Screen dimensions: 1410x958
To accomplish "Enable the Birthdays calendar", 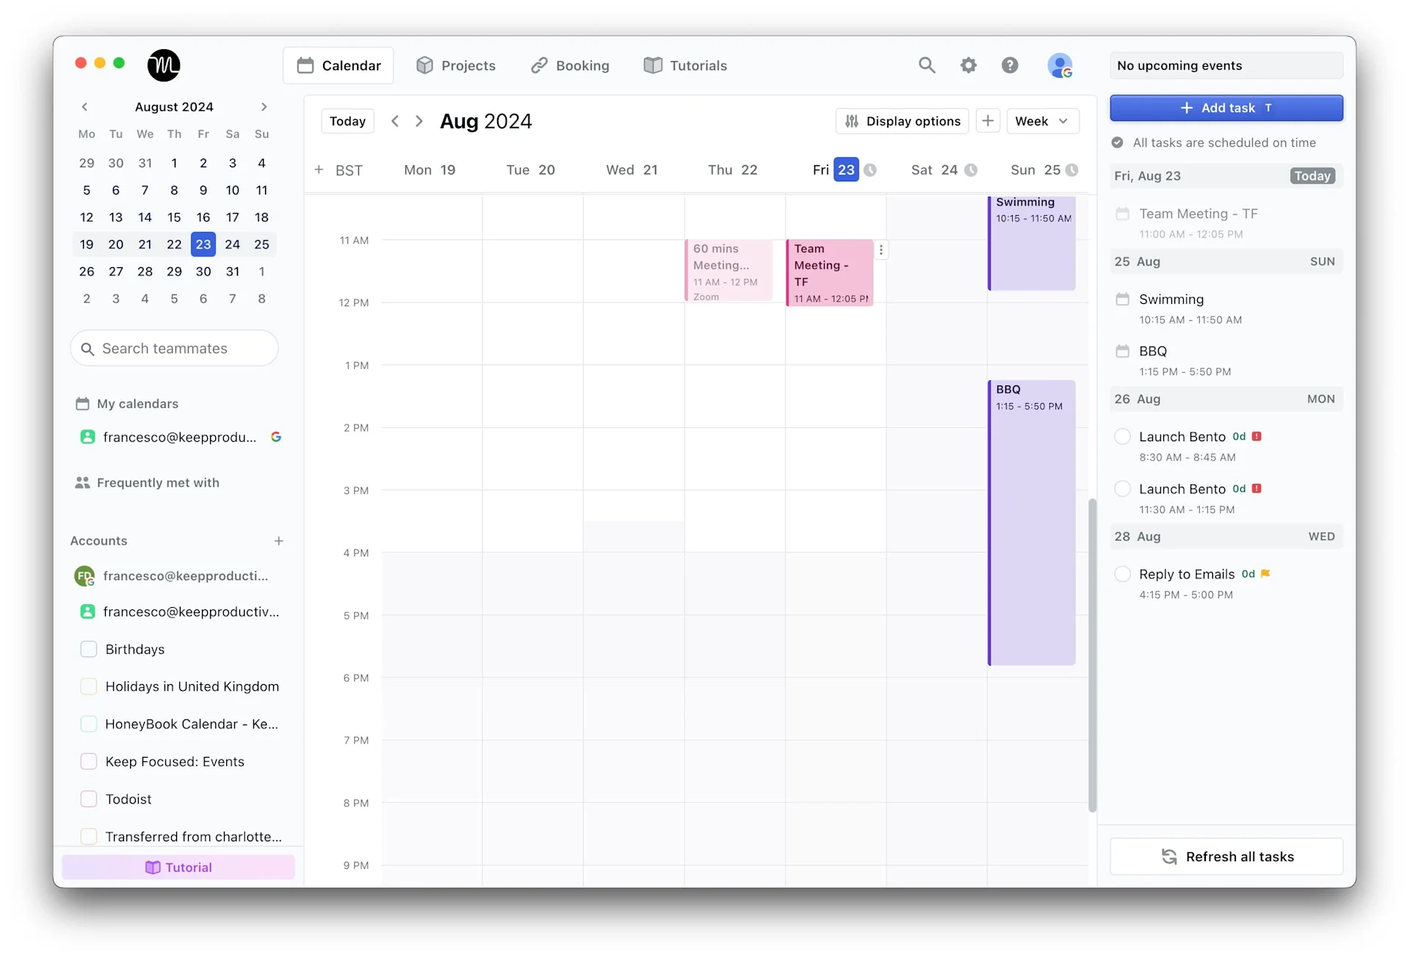I will tap(88, 649).
